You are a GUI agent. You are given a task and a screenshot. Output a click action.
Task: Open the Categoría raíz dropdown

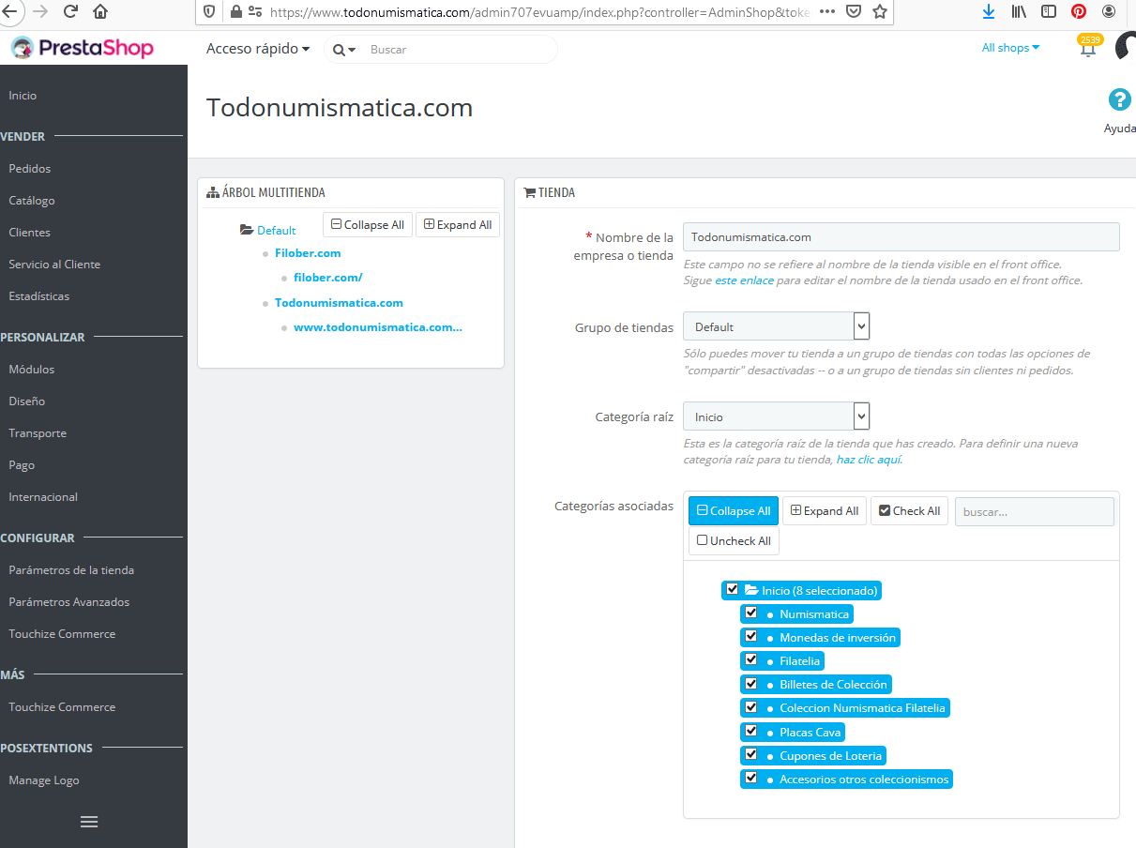tap(777, 416)
